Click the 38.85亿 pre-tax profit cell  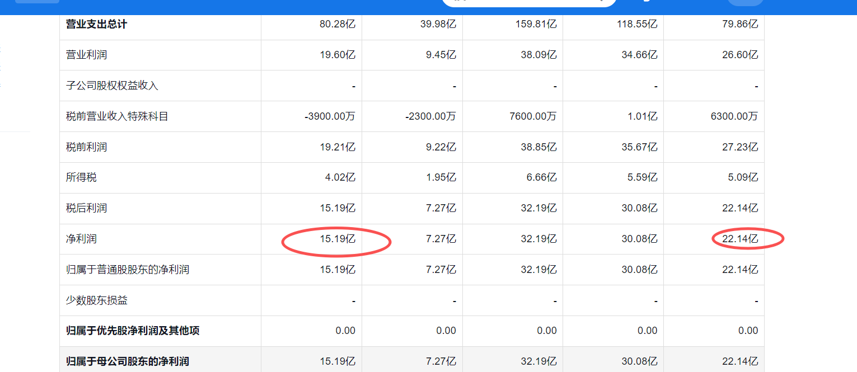538,148
